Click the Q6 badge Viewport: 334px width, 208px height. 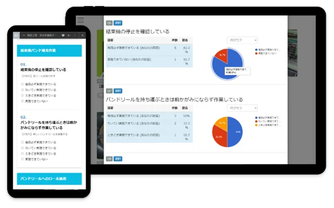click(x=109, y=23)
